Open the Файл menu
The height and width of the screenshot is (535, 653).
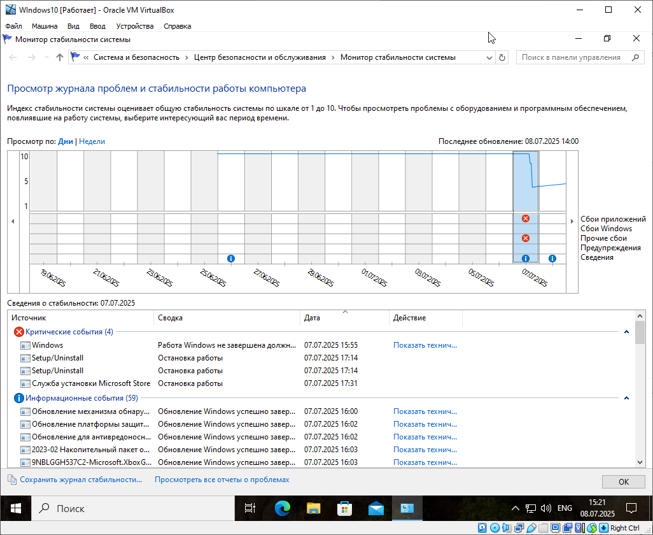(x=14, y=26)
